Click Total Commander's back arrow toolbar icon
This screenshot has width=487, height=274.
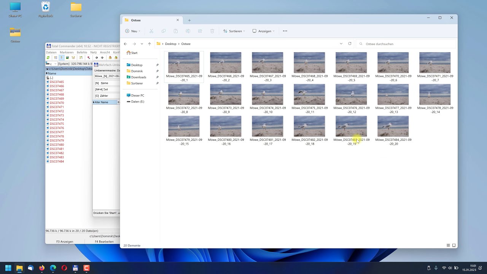(97, 57)
